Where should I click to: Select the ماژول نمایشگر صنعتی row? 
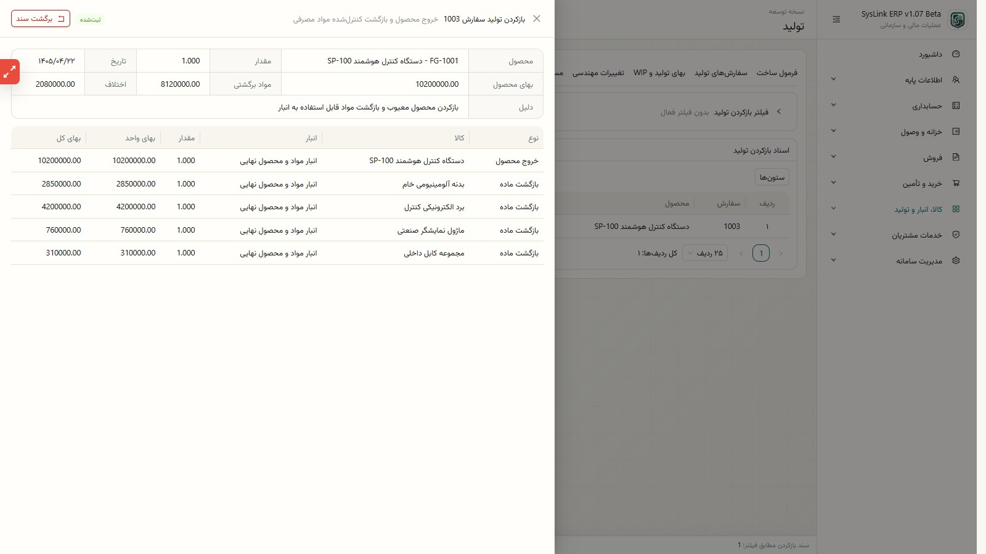277,230
